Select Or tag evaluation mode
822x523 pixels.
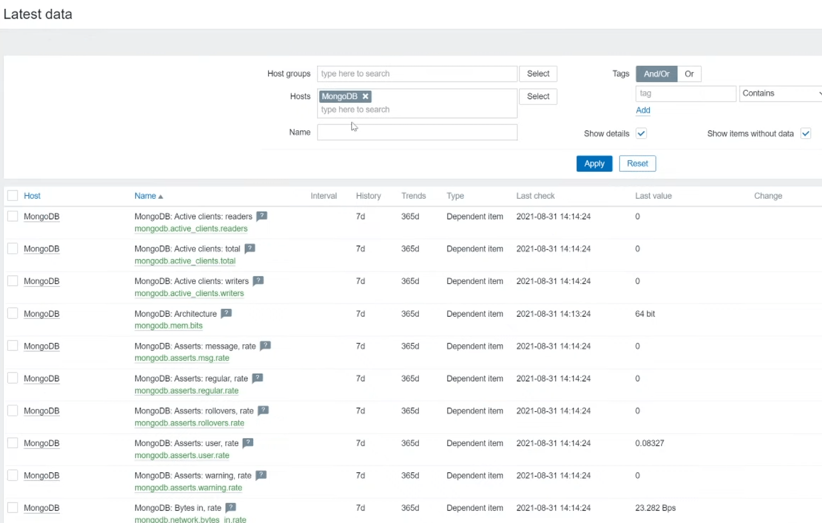tap(689, 74)
